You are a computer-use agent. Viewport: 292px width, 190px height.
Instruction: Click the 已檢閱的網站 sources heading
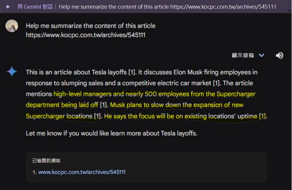pyautogui.click(x=46, y=160)
